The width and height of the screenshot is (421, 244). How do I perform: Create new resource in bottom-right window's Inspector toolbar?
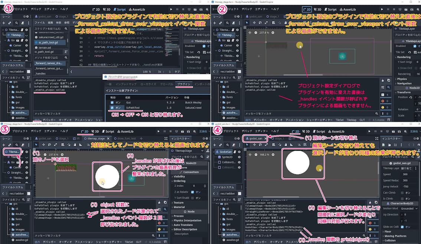coord(384,145)
